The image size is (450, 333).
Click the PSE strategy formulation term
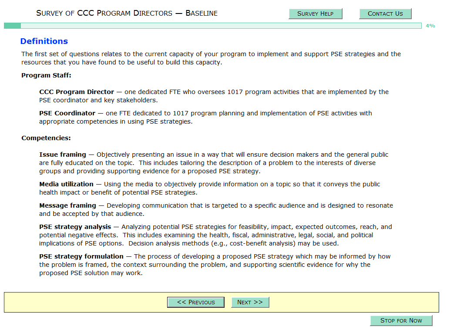point(81,256)
